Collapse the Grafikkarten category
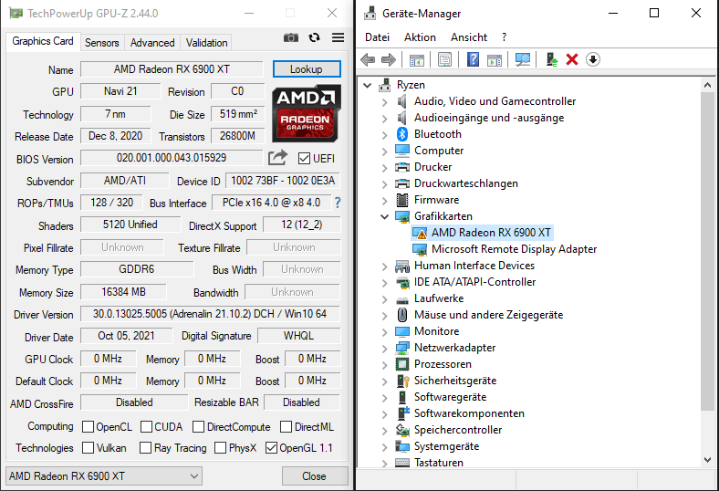Screen dimensions: 719x491 [385, 216]
